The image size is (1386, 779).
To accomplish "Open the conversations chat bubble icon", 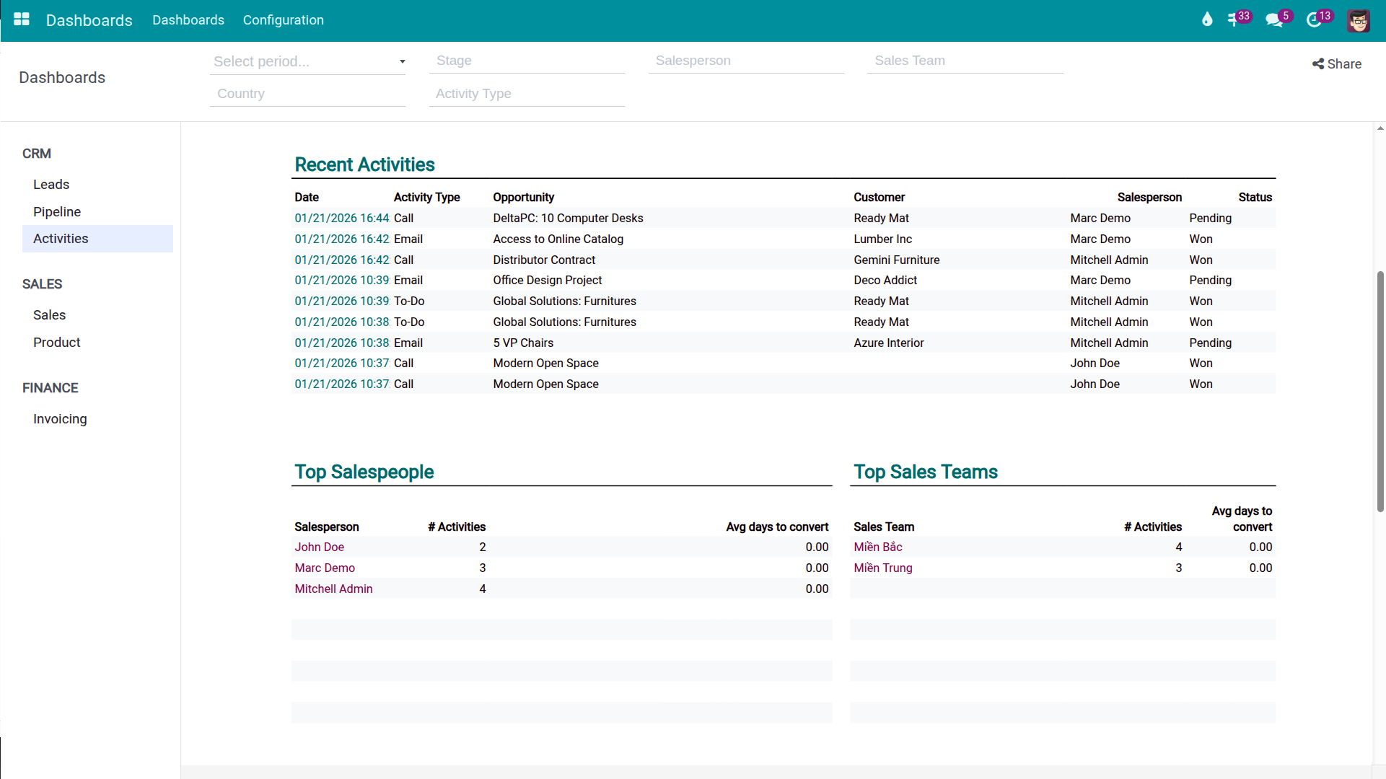I will tap(1274, 19).
